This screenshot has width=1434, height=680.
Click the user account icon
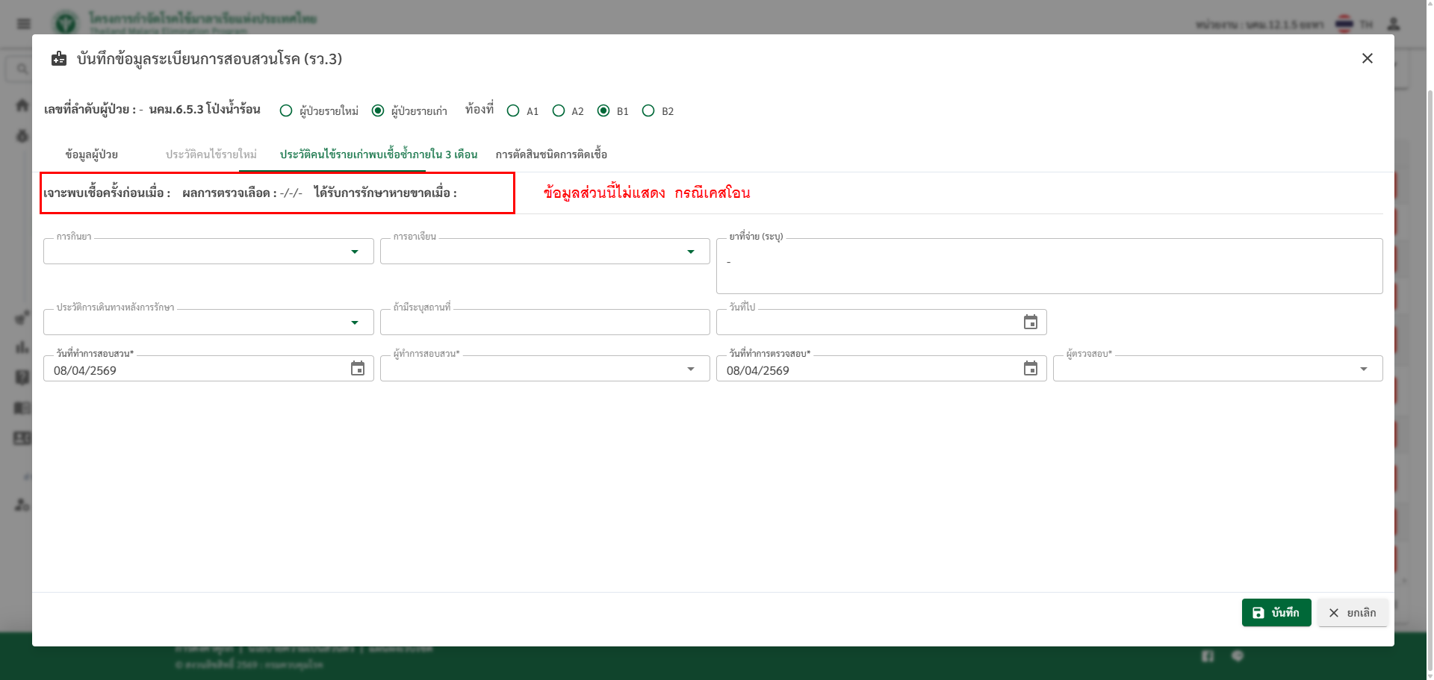pyautogui.click(x=1393, y=24)
